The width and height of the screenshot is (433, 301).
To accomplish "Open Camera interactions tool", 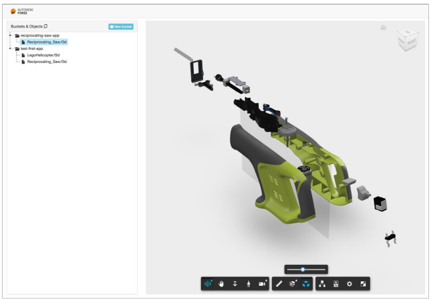I will pos(262,284).
